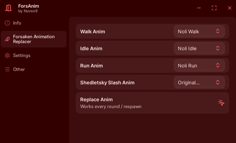The height and width of the screenshot is (143, 236).
Task: Click the ForsAnim door logo icon
Action: pyautogui.click(x=8, y=8)
